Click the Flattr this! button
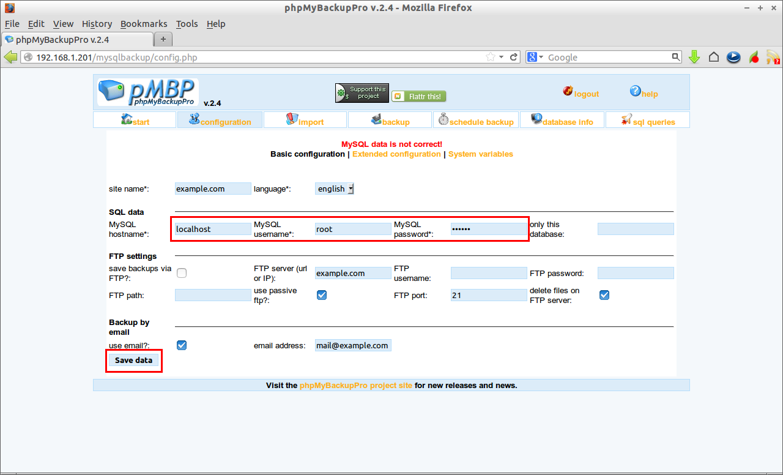The image size is (783, 475). pos(419,96)
